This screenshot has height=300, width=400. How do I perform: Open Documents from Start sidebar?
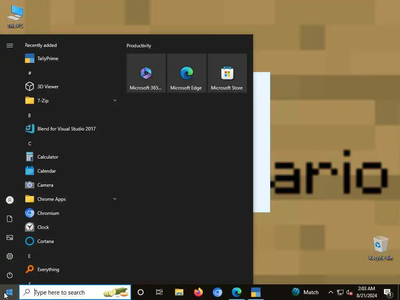10,219
